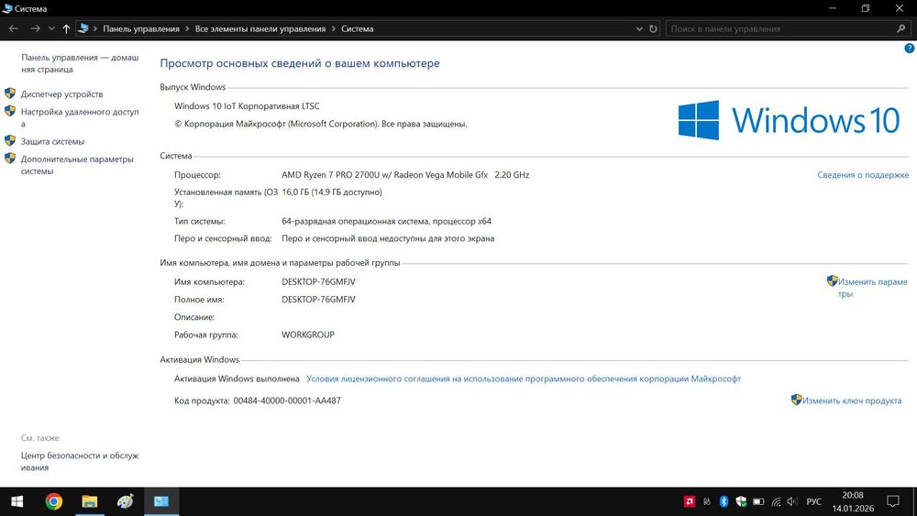
Task: Click the shield icon beside 'Защита системы'
Action: pos(10,141)
